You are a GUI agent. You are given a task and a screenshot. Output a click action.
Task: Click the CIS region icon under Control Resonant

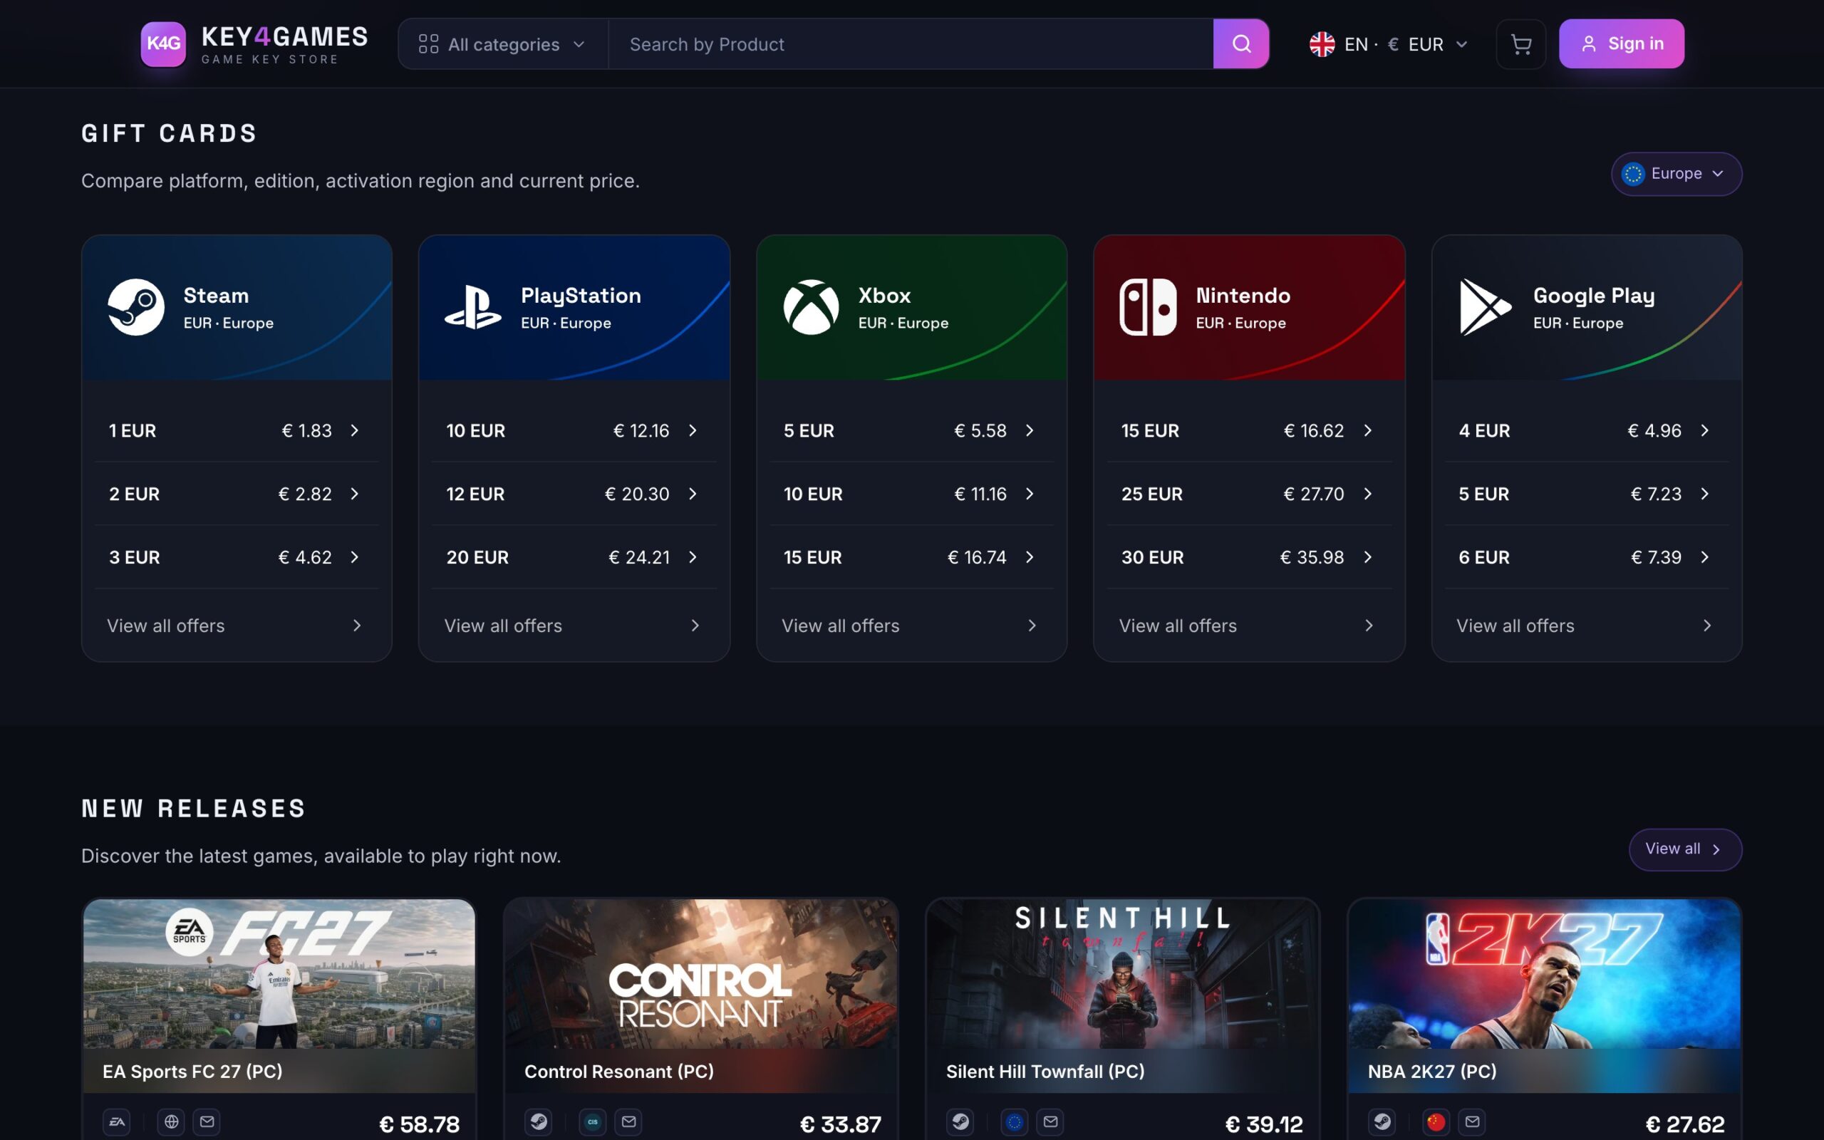[x=592, y=1122]
